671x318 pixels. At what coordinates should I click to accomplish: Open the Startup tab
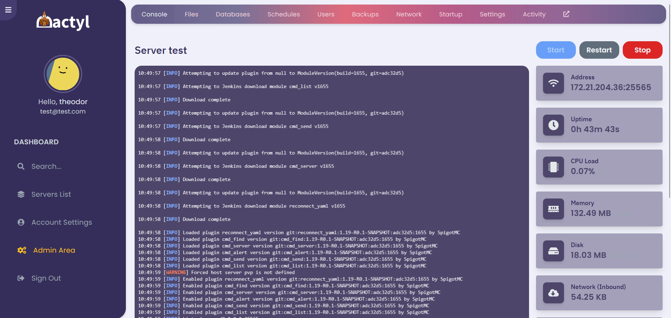pyautogui.click(x=450, y=14)
